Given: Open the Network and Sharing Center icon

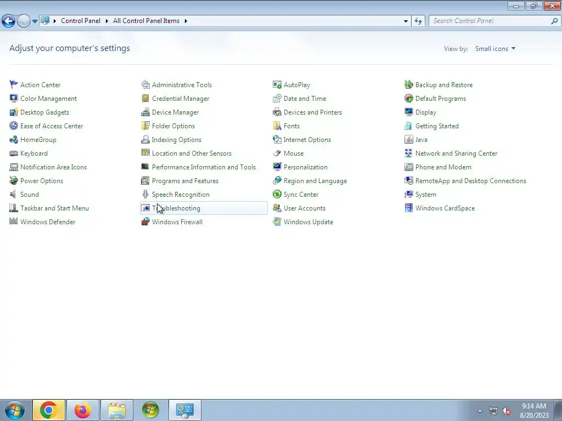Looking at the screenshot, I should [x=408, y=153].
